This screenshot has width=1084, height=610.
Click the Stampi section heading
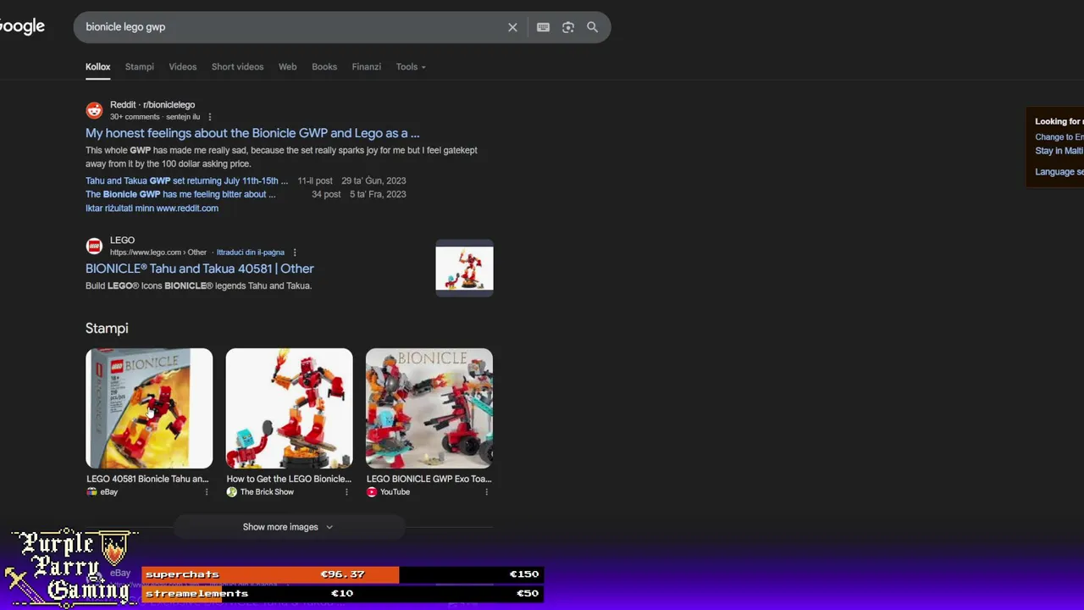pyautogui.click(x=107, y=328)
